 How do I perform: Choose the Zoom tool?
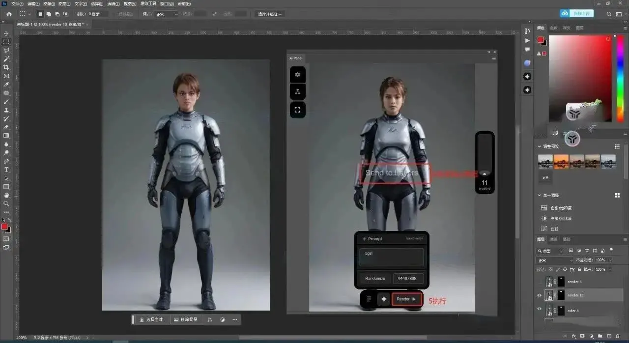[x=6, y=203]
